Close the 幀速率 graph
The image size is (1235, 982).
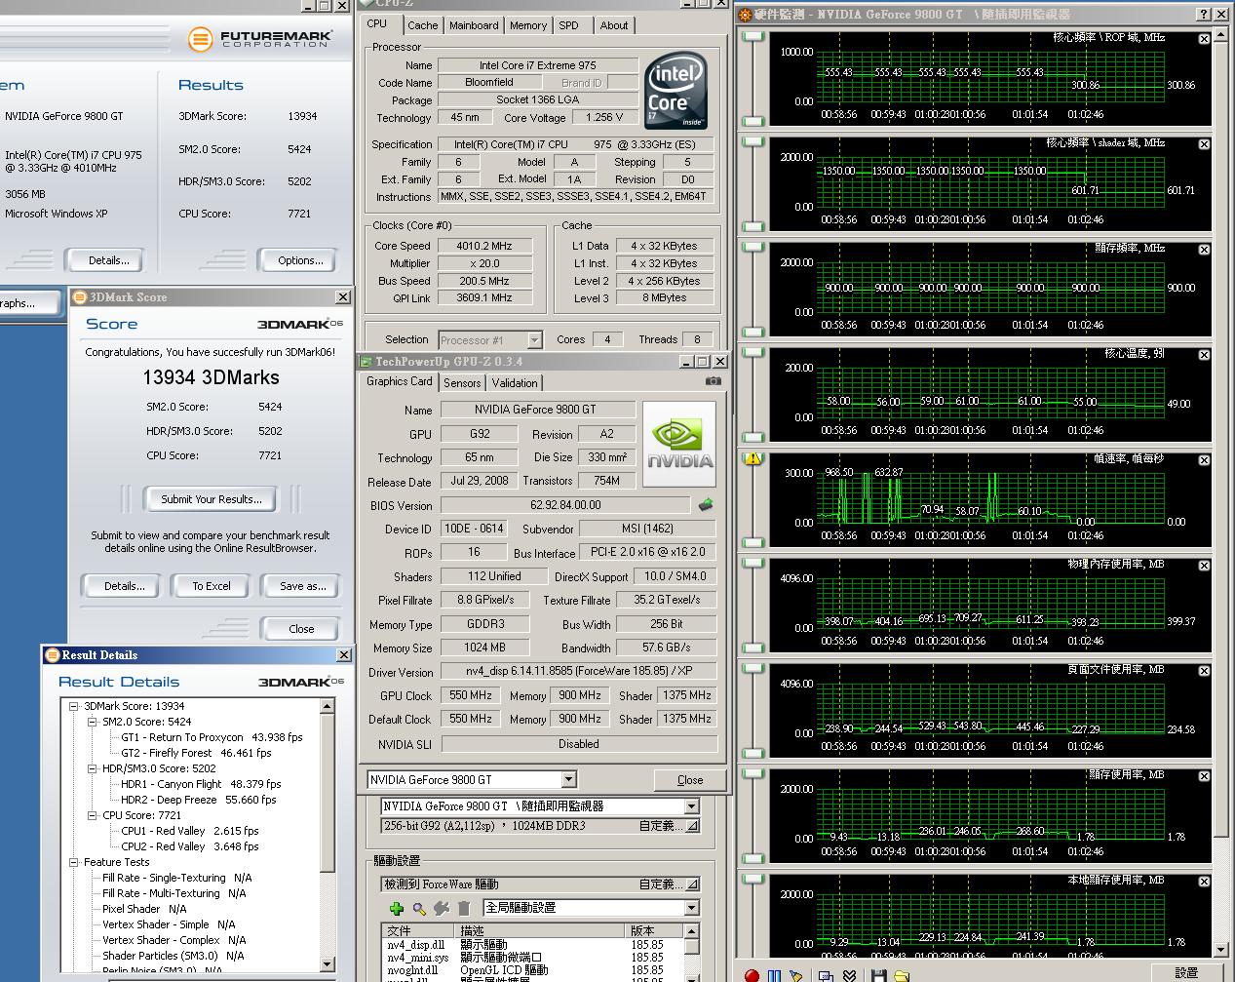click(1204, 460)
